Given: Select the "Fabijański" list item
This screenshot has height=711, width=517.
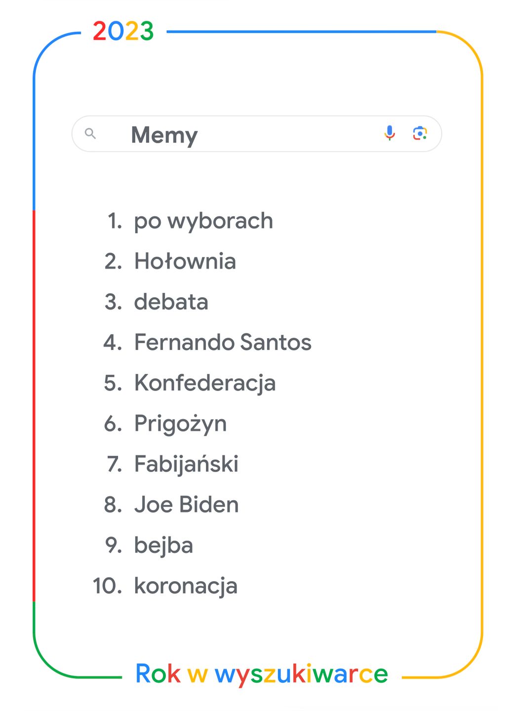Looking at the screenshot, I should [x=186, y=465].
